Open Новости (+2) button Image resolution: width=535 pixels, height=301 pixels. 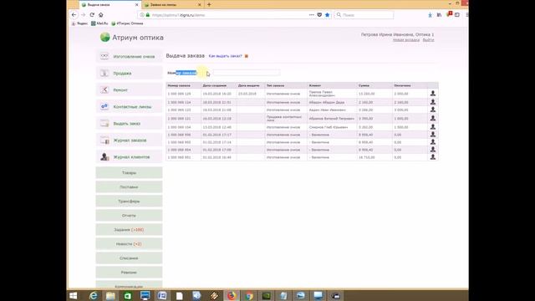pos(129,244)
